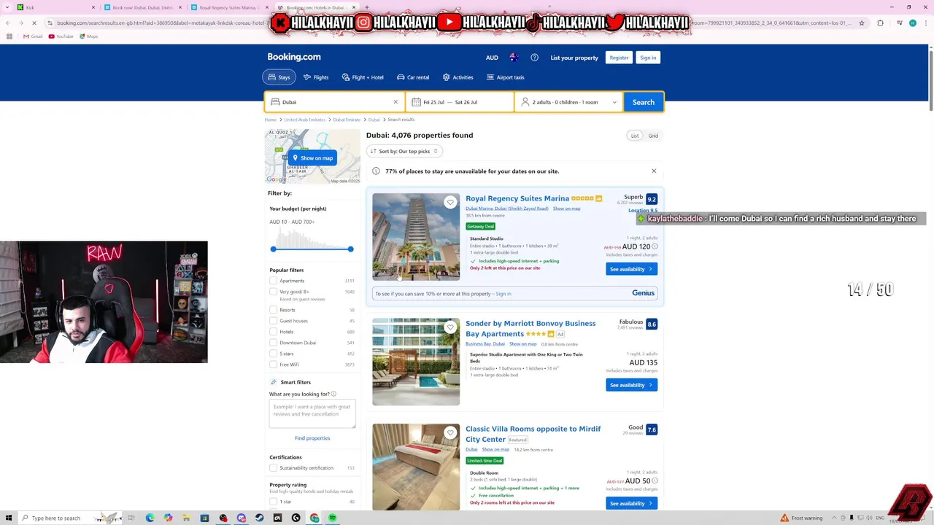Screen dimensions: 934x525
Task: Click Sign in button in header
Action: (x=648, y=58)
